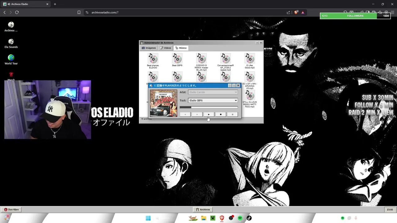Open TikTok from the taskbar

(x=249, y=218)
